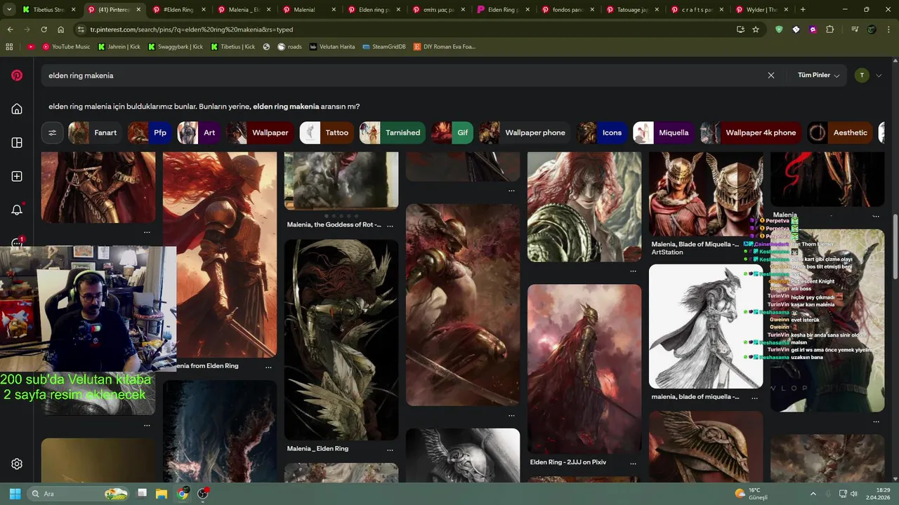Open the boards icon in the sidebar

(x=17, y=142)
